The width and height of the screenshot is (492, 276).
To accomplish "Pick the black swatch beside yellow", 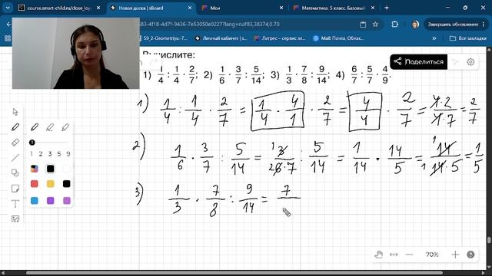I will pos(66,184).
